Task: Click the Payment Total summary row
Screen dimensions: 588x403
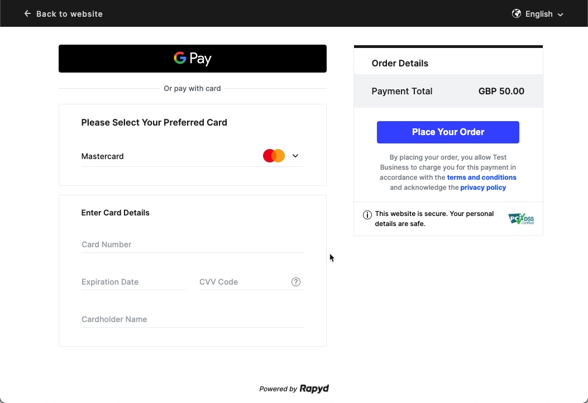Action: tap(448, 91)
